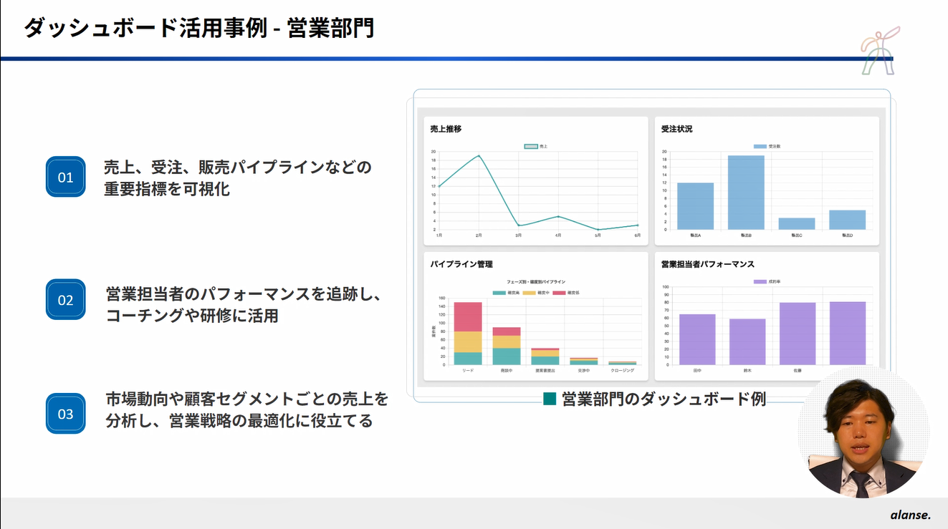Click the 営業担当者パフォーマンス card title
The image size is (948, 529).
coord(707,264)
